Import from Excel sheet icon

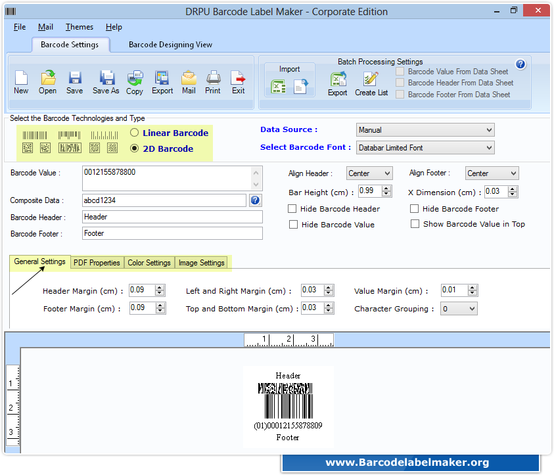pyautogui.click(x=278, y=87)
